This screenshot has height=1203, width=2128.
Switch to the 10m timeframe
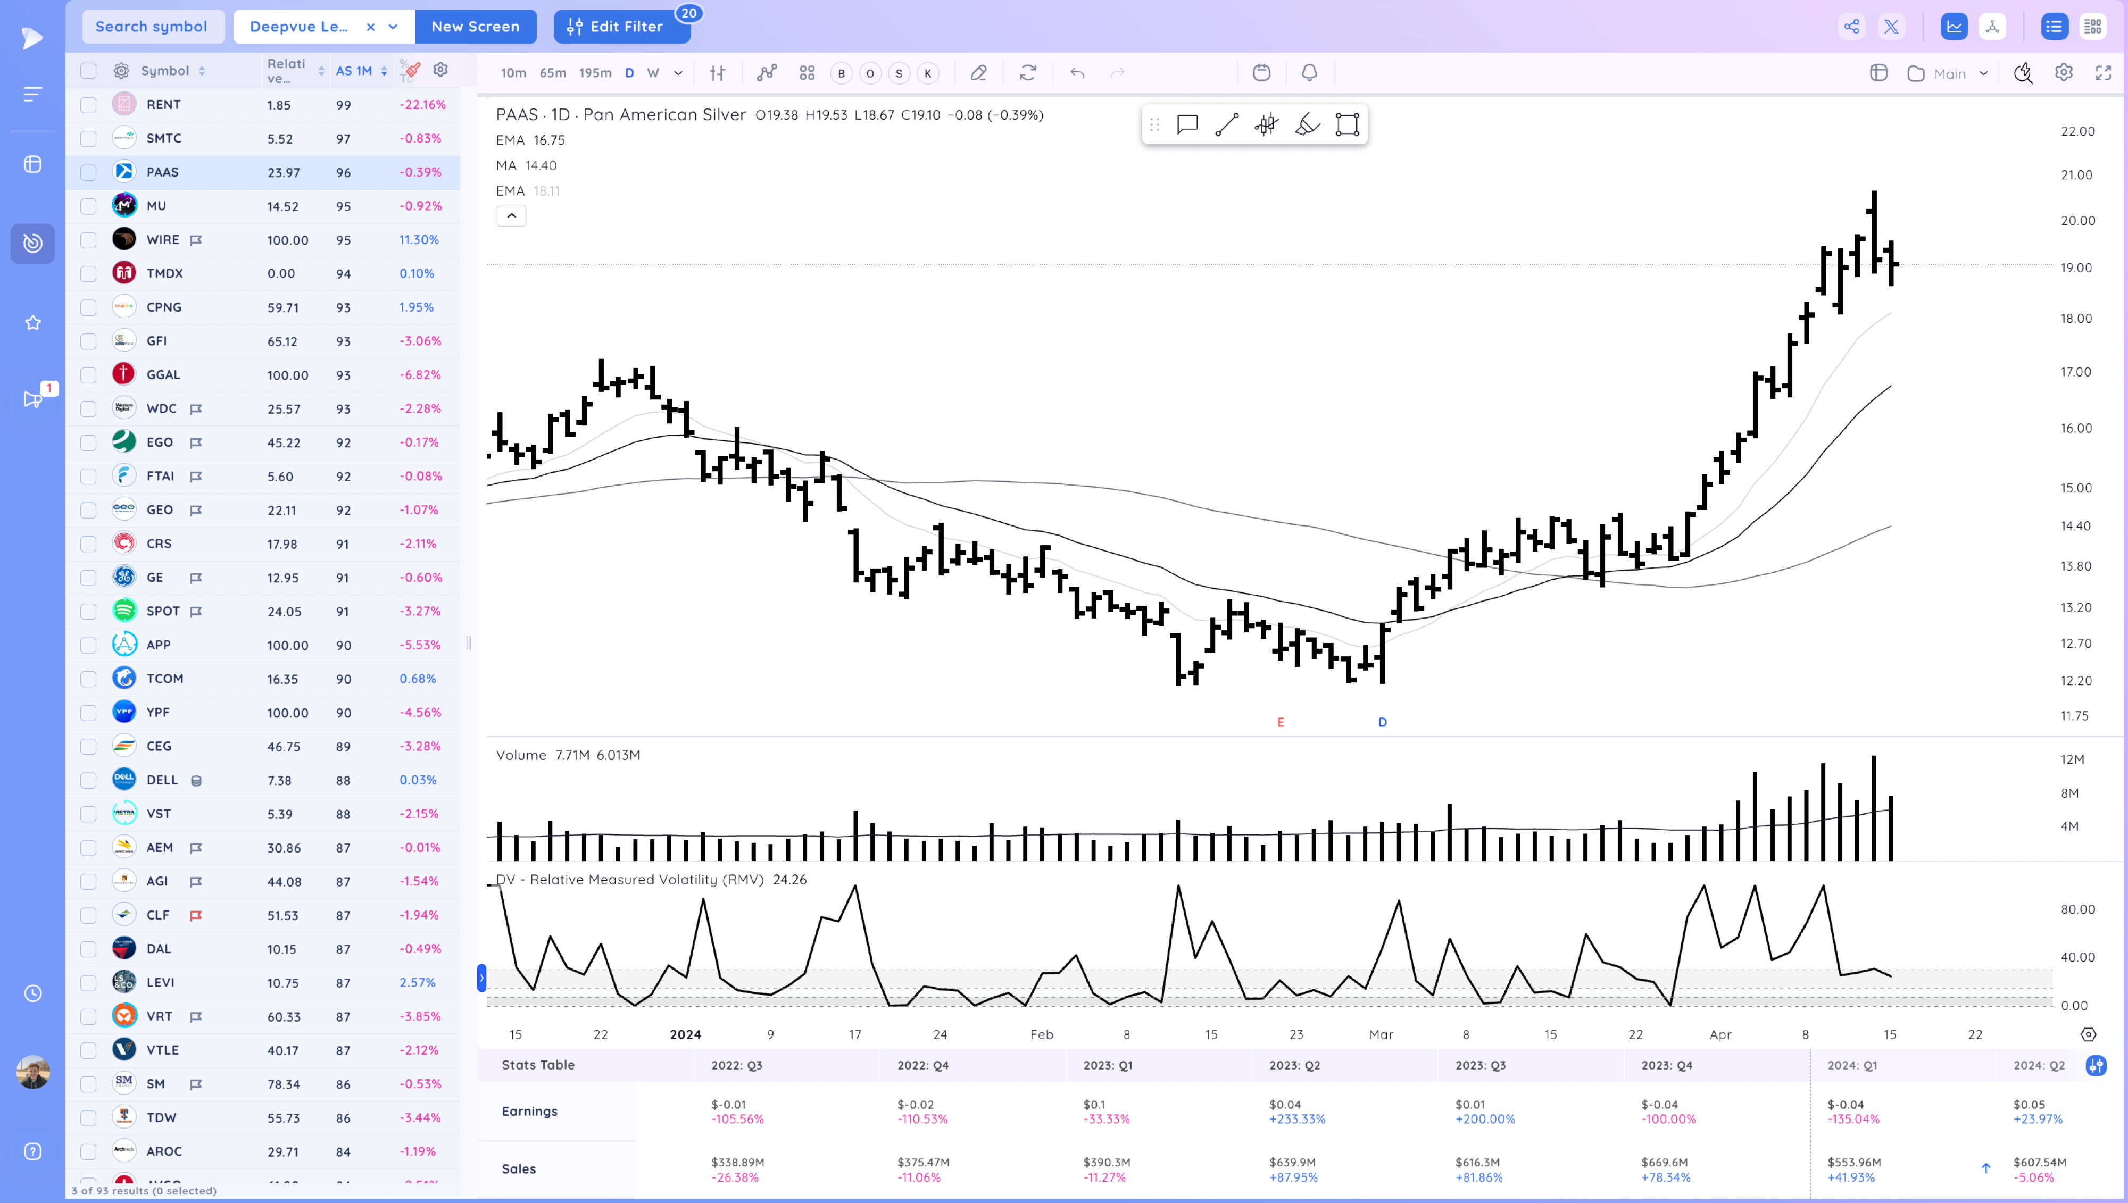513,73
